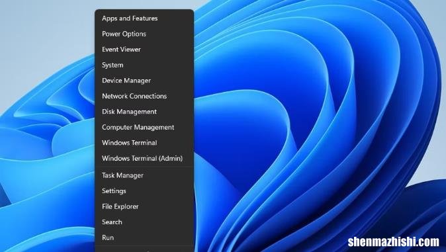Open File Explorer
The height and width of the screenshot is (252, 446).
point(144,206)
